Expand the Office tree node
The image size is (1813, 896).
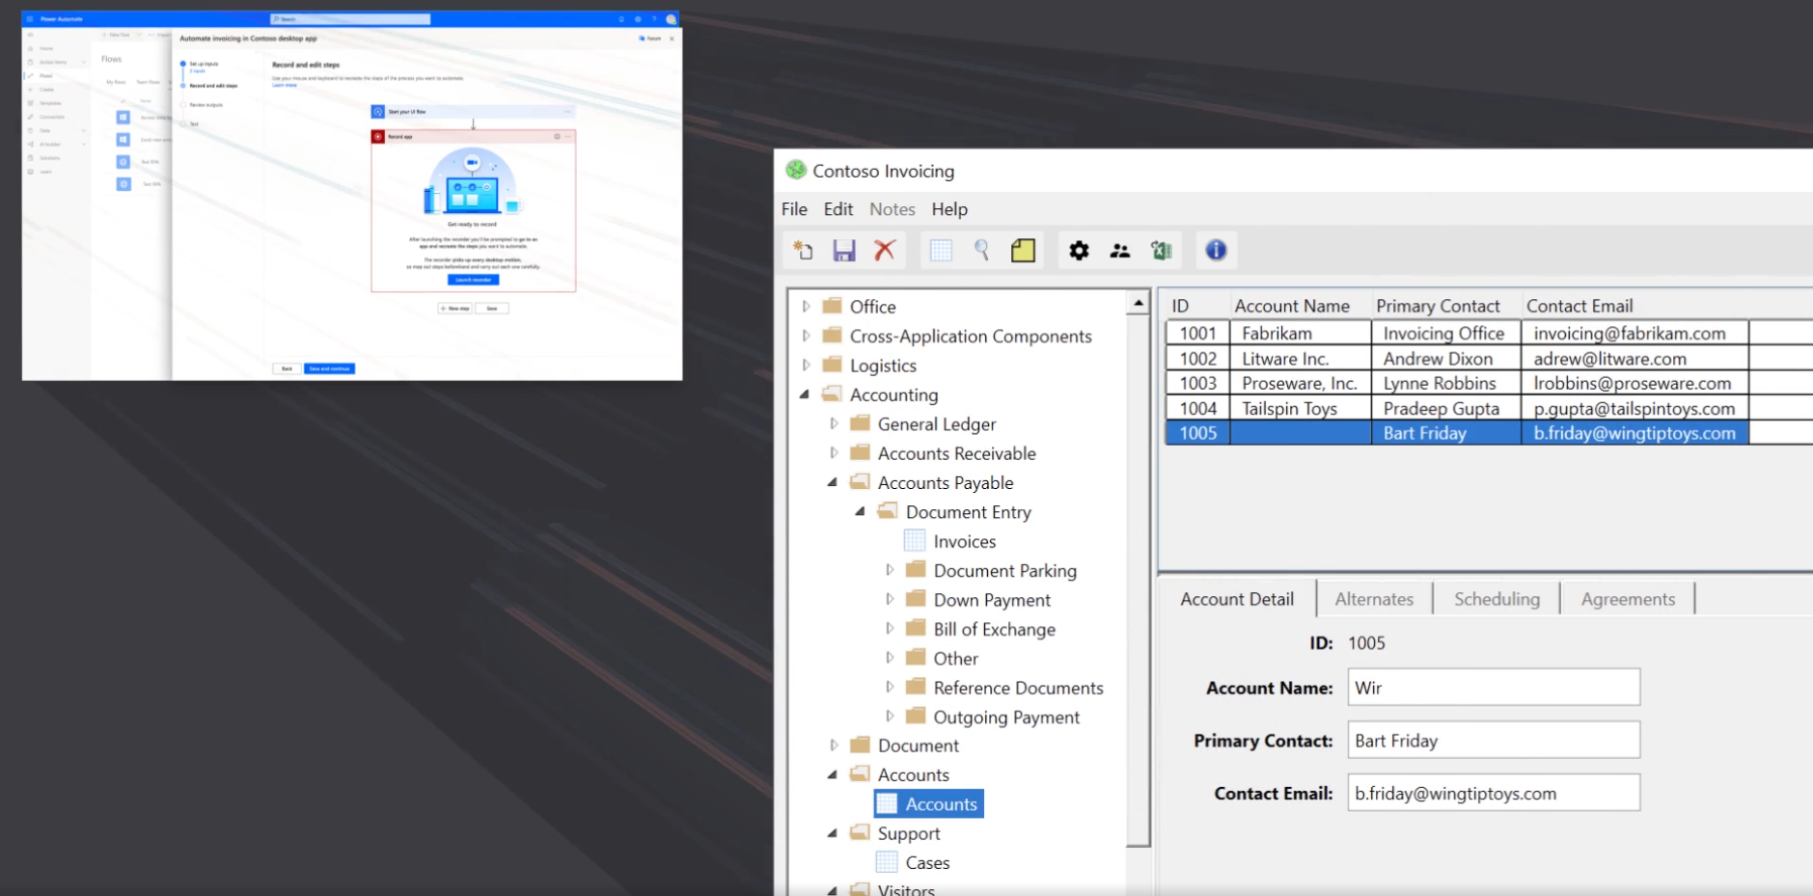pyautogui.click(x=807, y=307)
